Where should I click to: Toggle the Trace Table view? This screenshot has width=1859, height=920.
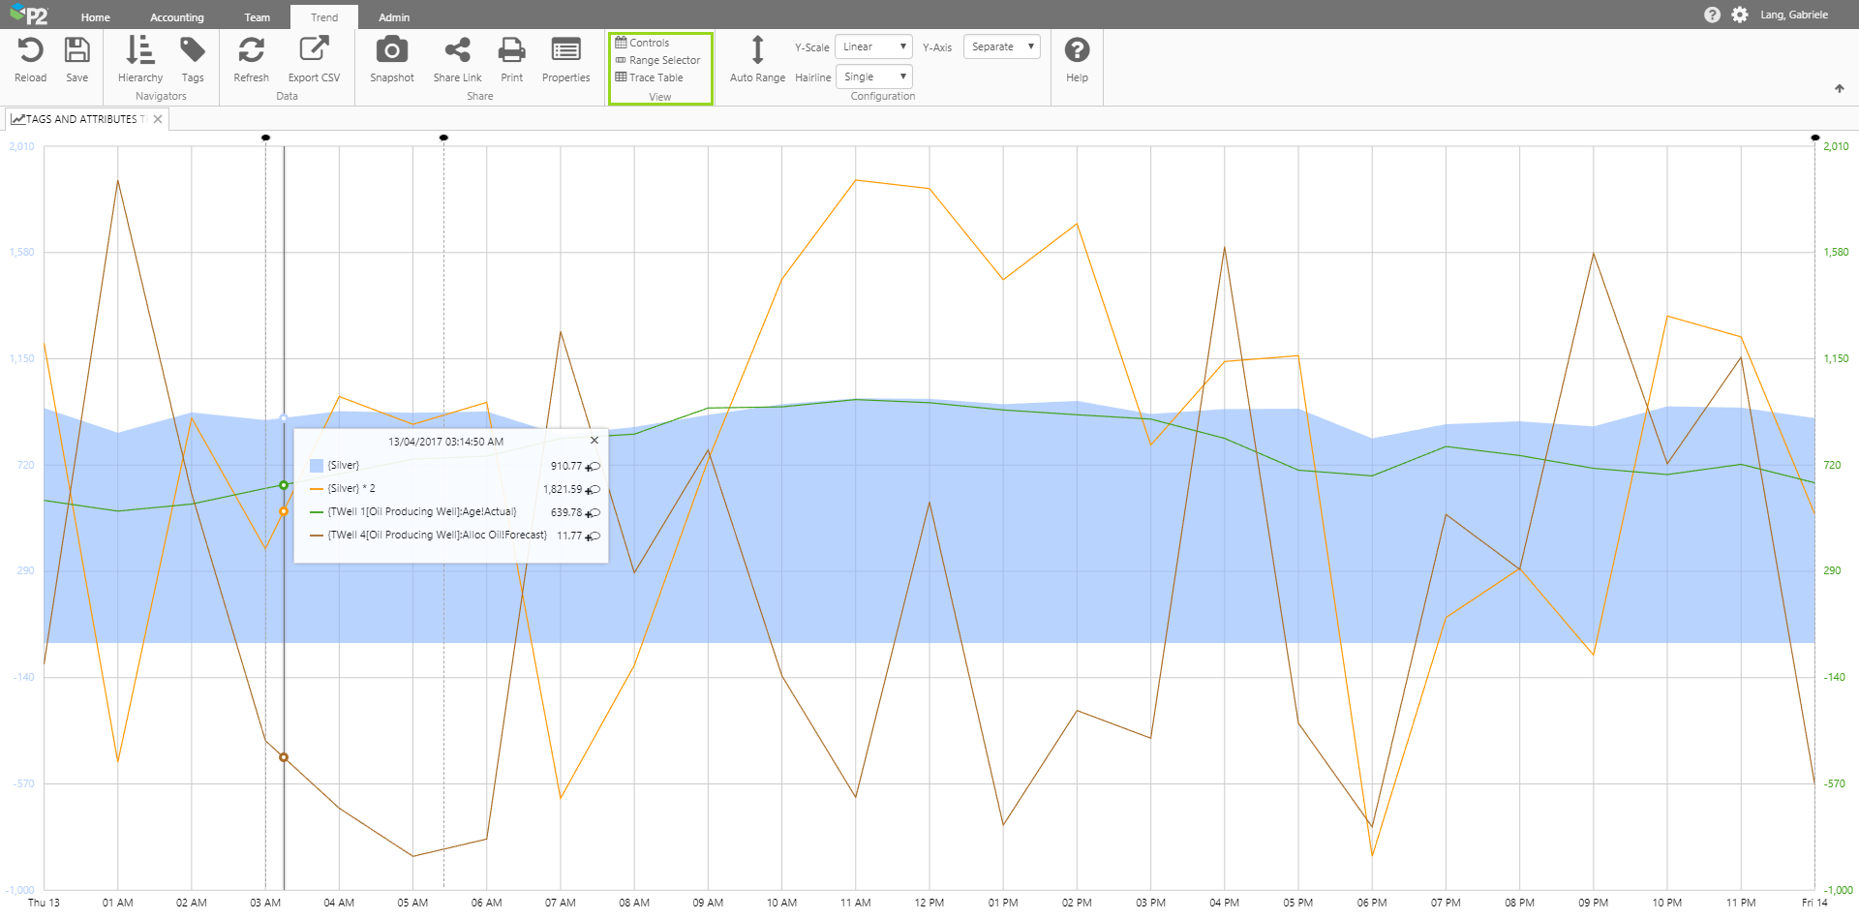(655, 77)
